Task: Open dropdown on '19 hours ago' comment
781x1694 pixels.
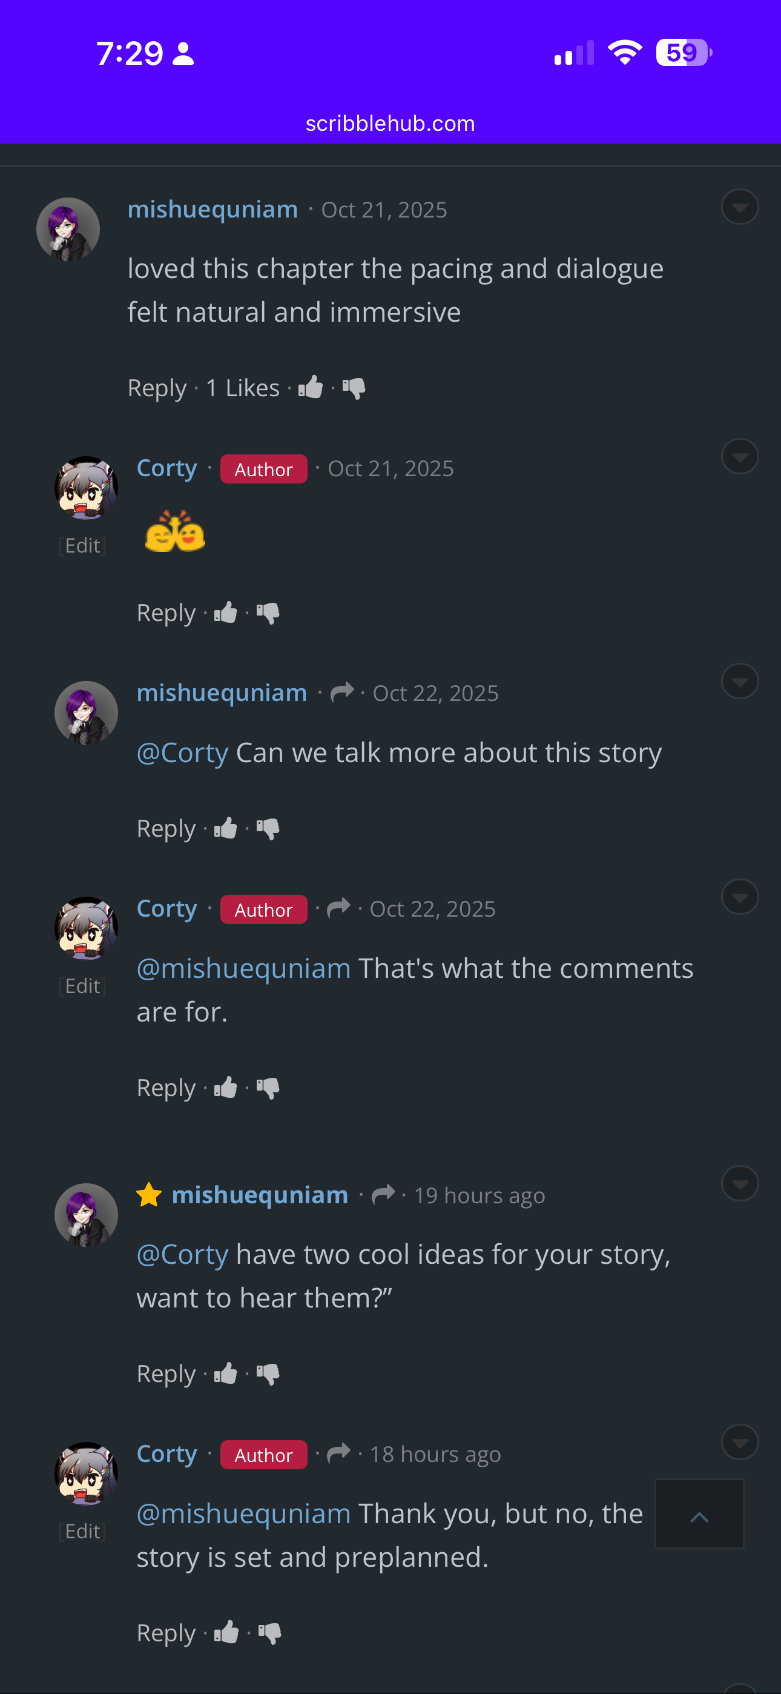Action: tap(740, 1183)
